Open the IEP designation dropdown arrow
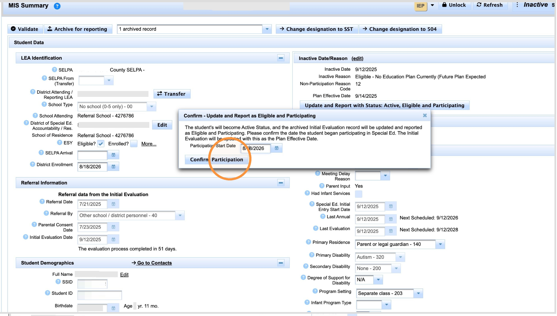The width and height of the screenshot is (557, 316). [432, 5]
